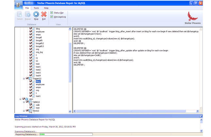
Task: Open the File tab
Action: point(27,8)
